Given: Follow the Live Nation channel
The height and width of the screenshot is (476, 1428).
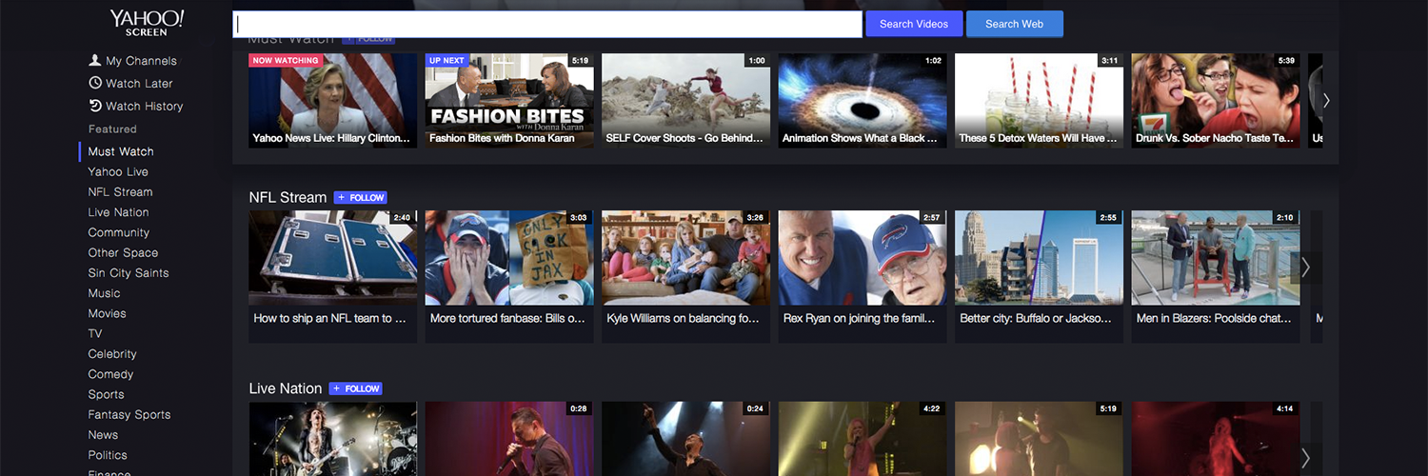Looking at the screenshot, I should coord(355,388).
